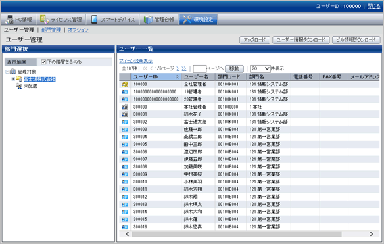Click the 未配置 user icon
Image resolution: width=384 pixels, height=244 pixels.
point(19,86)
